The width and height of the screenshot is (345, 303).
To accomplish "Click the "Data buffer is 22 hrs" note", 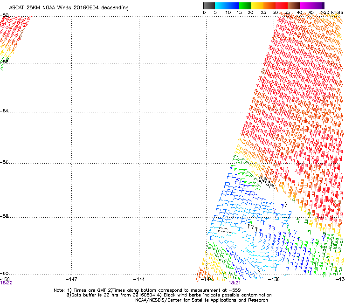I will (x=169, y=295).
